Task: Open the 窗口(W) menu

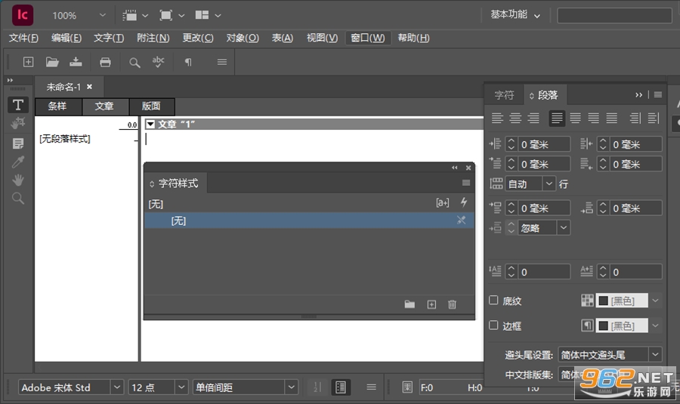Action: (368, 39)
